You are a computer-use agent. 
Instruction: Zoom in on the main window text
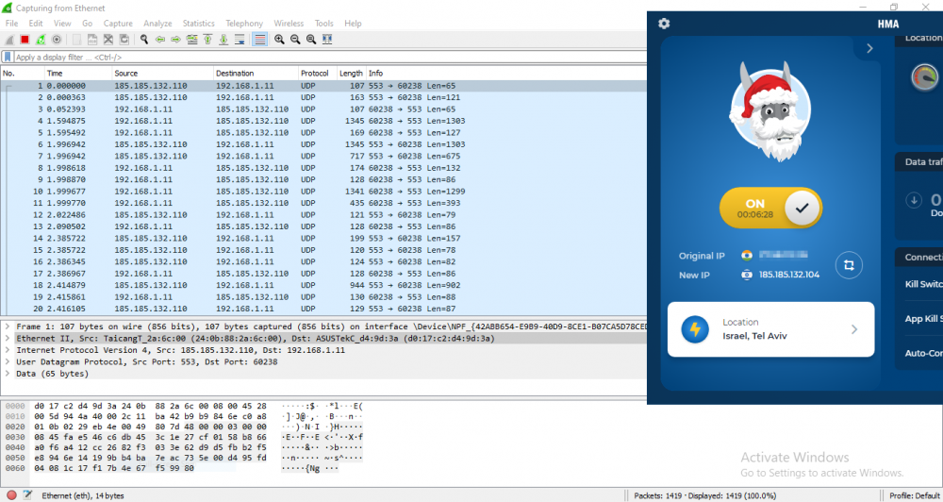(x=280, y=40)
